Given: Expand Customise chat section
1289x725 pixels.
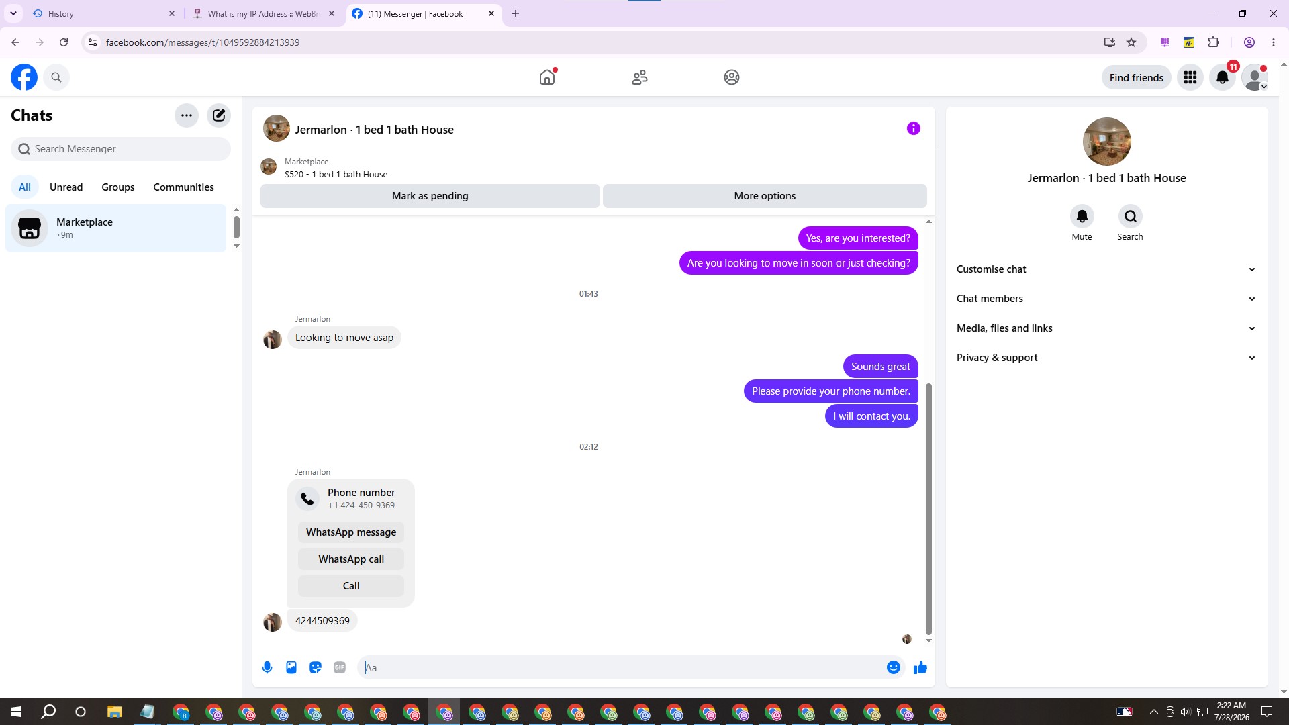Looking at the screenshot, I should pos(1107,269).
